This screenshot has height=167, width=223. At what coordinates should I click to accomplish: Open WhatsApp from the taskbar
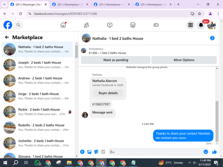(37, 163)
